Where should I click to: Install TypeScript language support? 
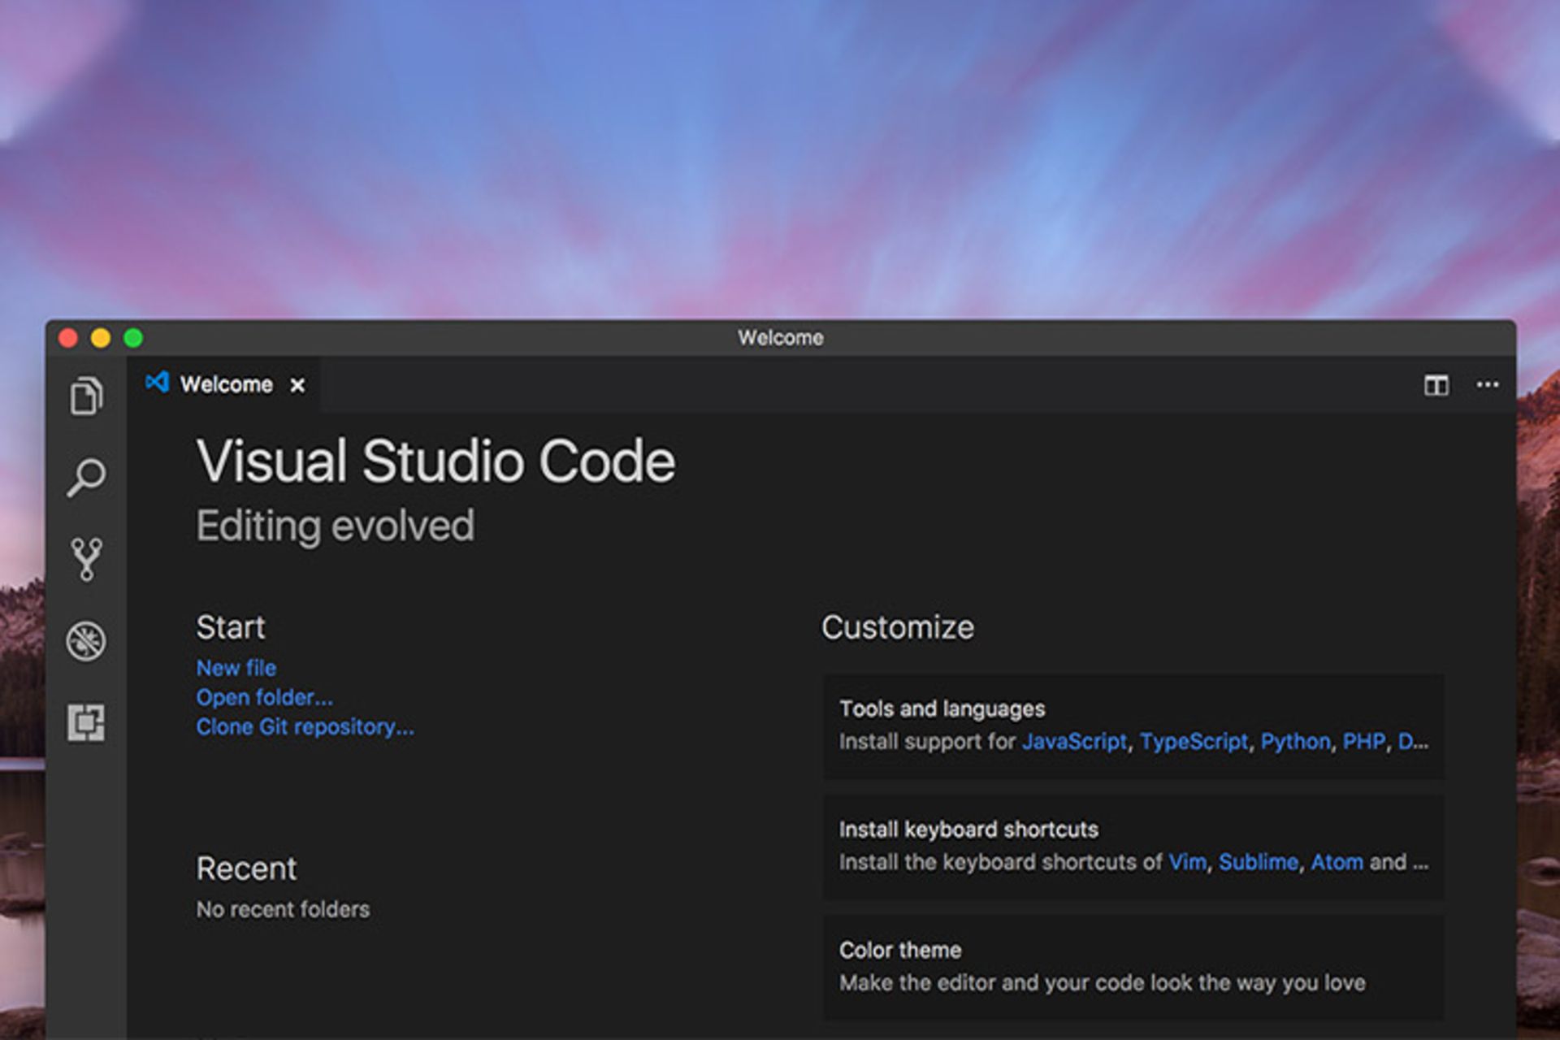coord(1194,741)
